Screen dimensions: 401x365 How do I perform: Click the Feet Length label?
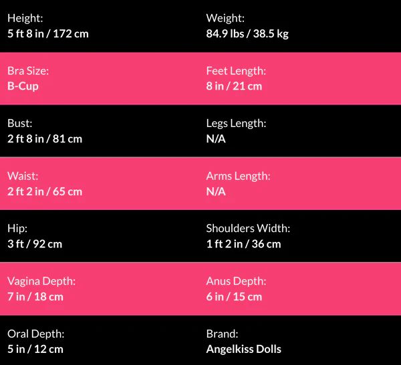click(x=236, y=71)
